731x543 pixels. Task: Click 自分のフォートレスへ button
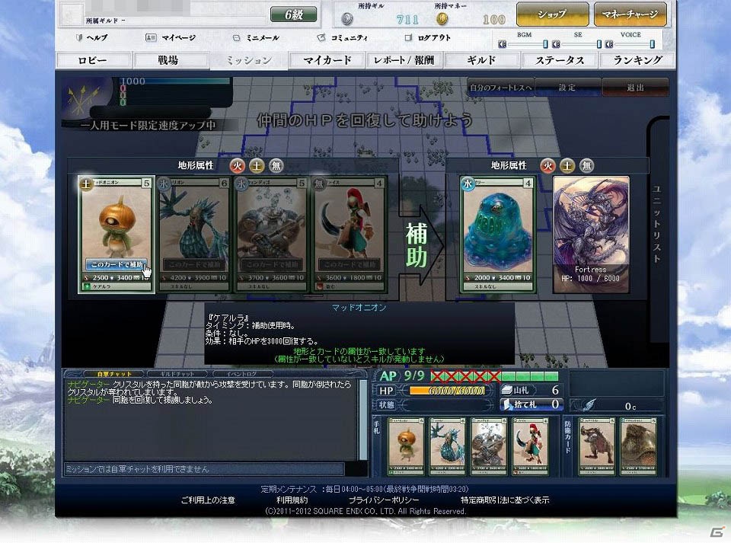500,88
